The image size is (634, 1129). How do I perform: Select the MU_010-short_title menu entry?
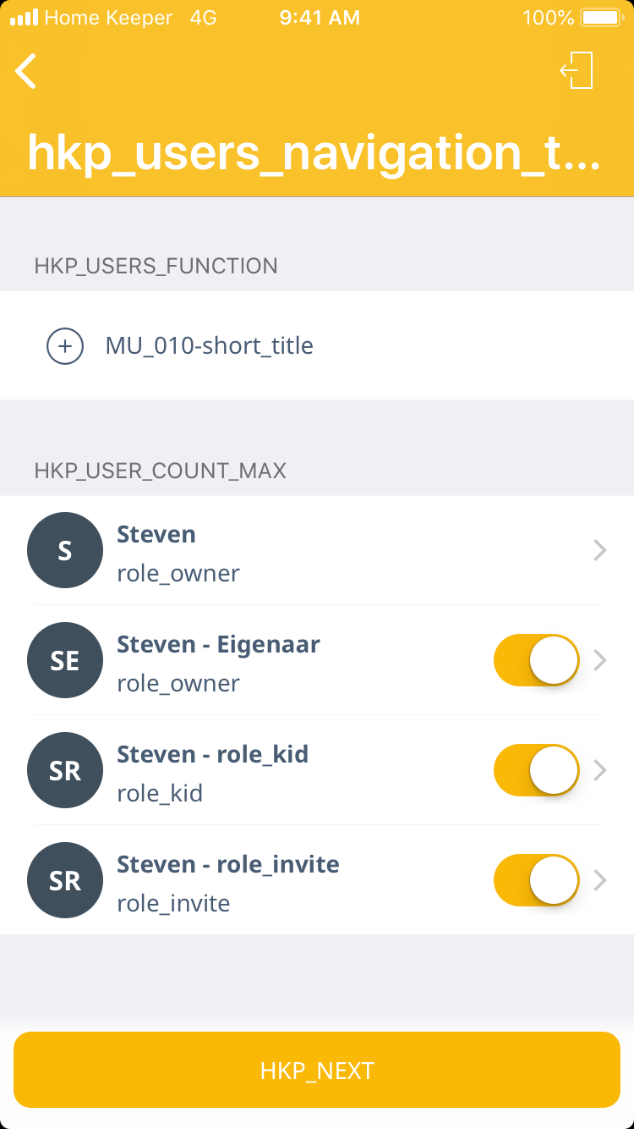(210, 346)
